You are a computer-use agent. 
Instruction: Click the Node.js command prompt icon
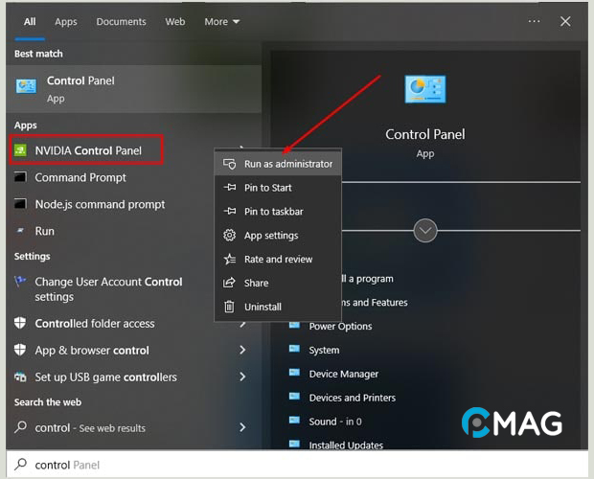coord(20,204)
